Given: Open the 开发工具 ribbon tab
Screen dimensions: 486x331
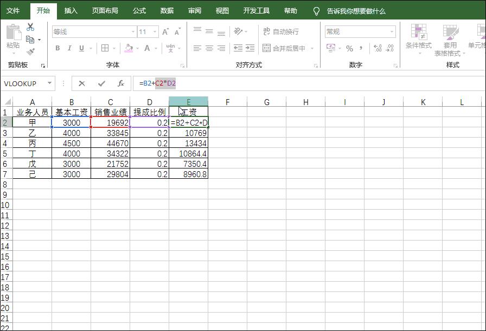Looking at the screenshot, I should tap(256, 10).
